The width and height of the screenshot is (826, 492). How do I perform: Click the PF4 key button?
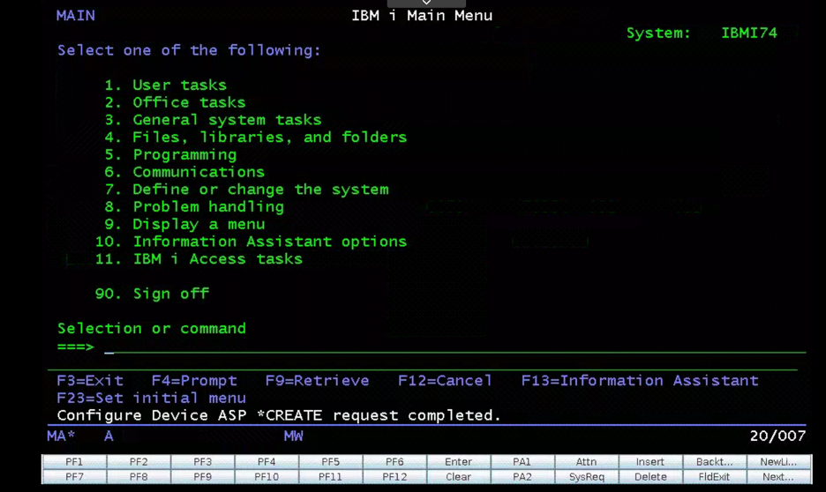267,461
